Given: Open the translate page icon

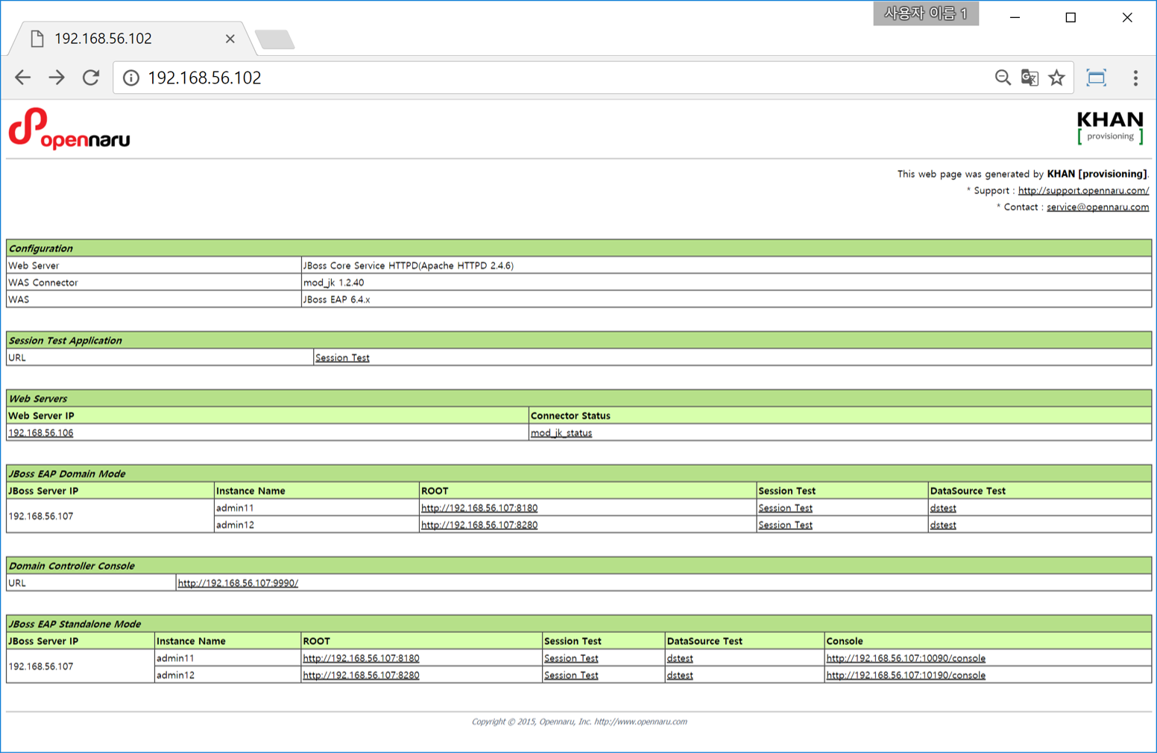Looking at the screenshot, I should click(1030, 78).
